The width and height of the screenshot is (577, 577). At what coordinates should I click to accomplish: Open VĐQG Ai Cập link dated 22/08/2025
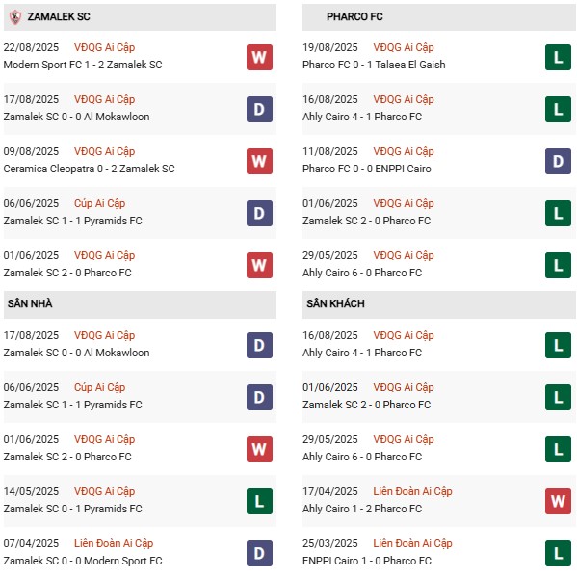tap(104, 47)
